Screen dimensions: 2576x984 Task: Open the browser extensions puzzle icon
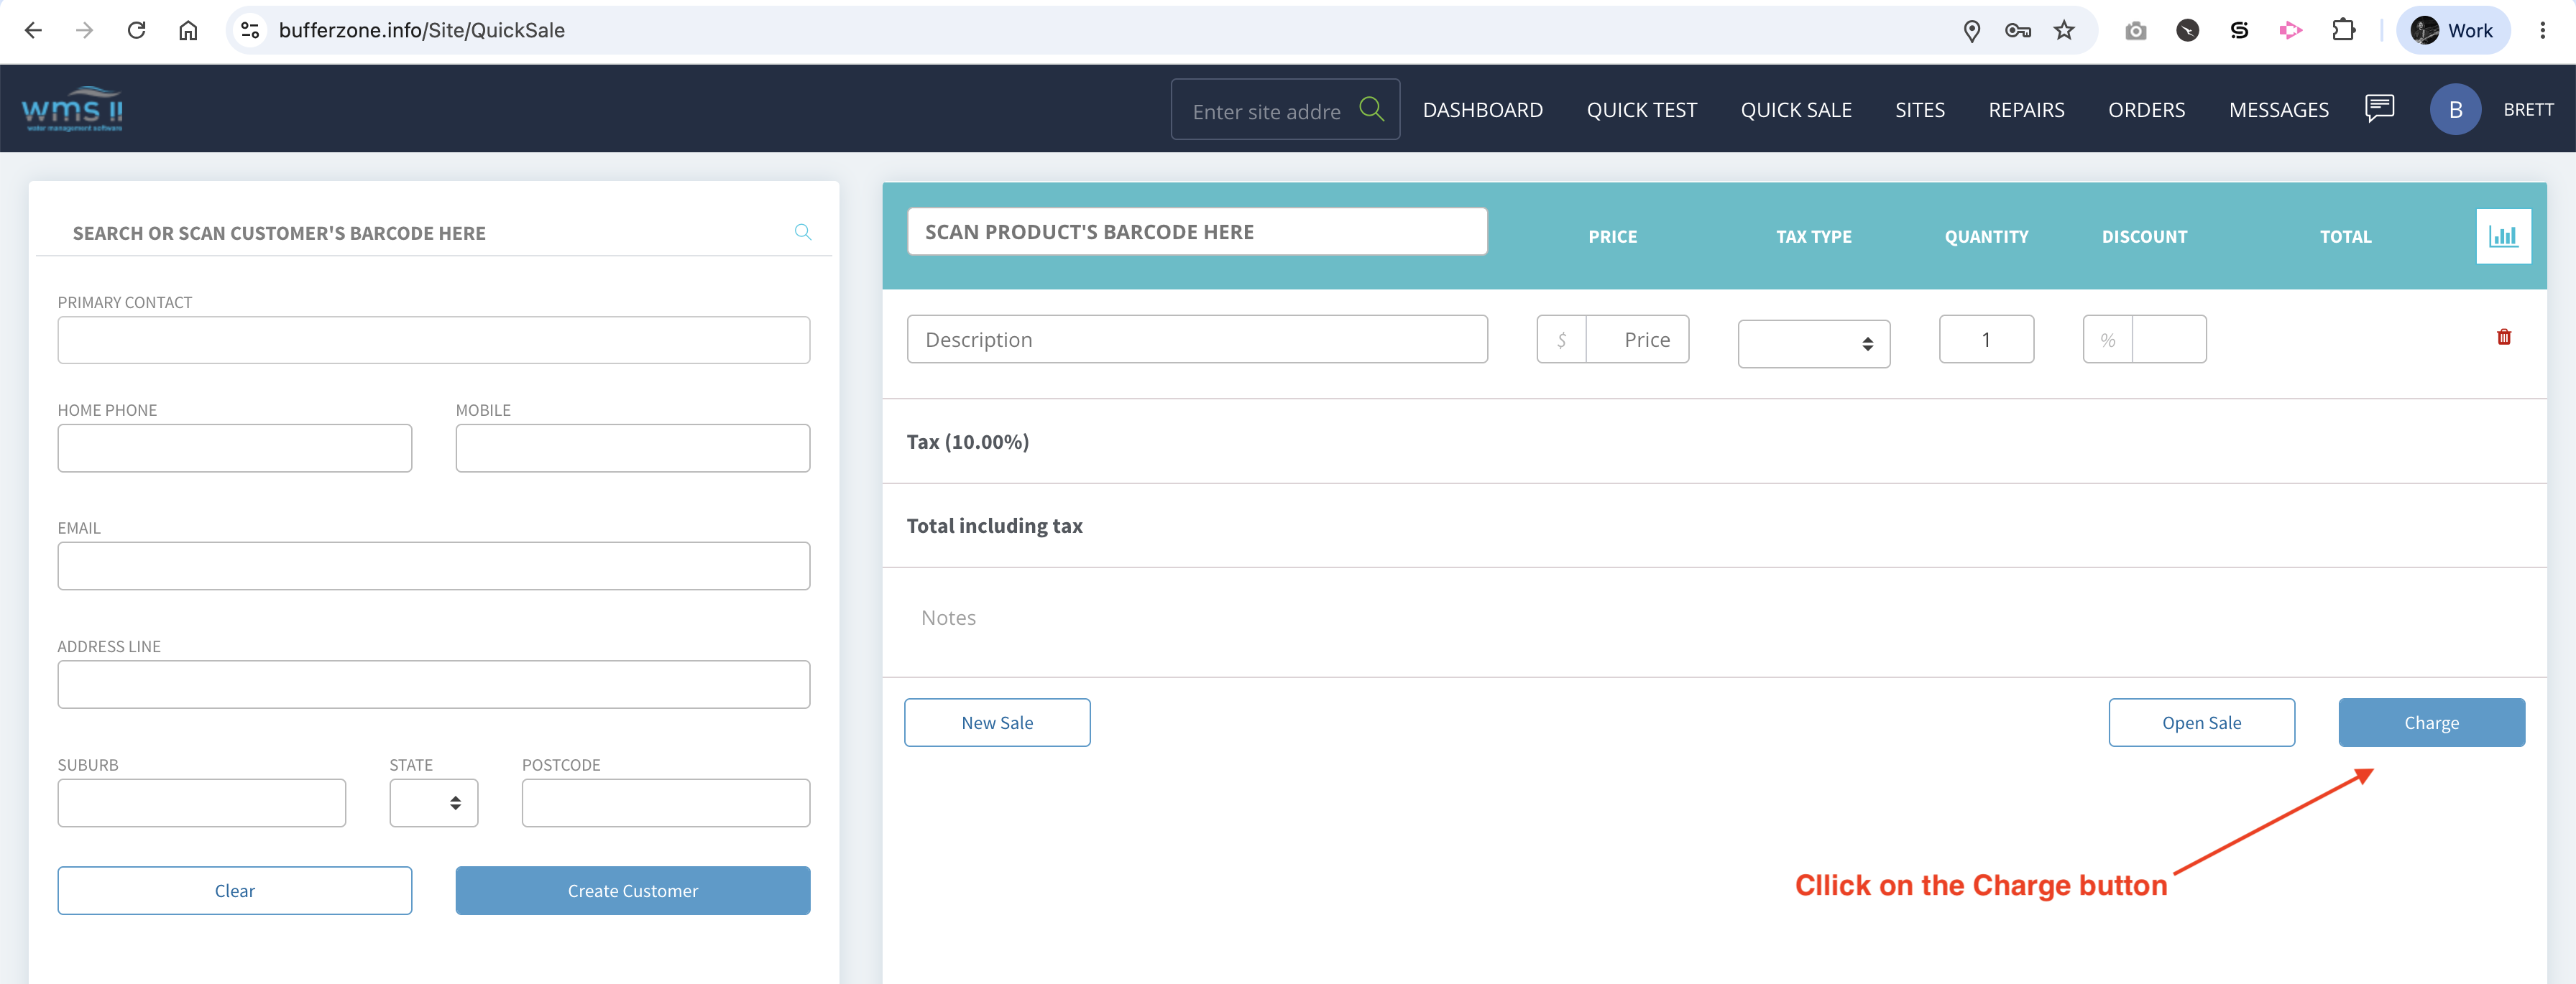pyautogui.click(x=2343, y=30)
